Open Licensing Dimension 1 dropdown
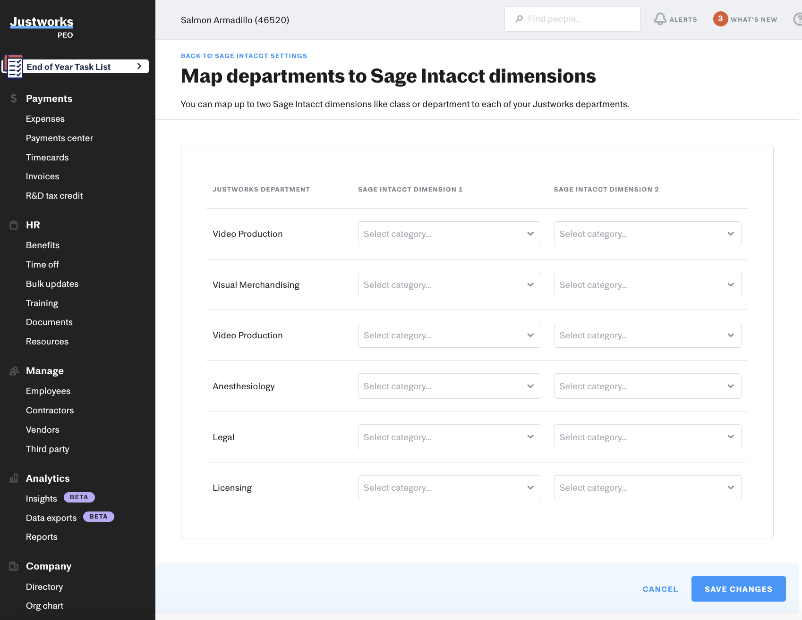Screen dimensions: 802x620 [449, 487]
